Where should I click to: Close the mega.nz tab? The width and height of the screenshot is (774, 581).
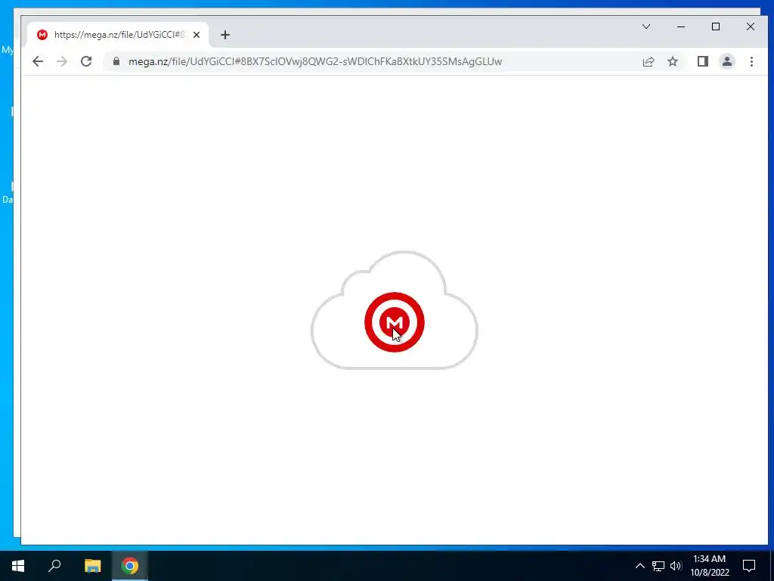[x=197, y=35]
